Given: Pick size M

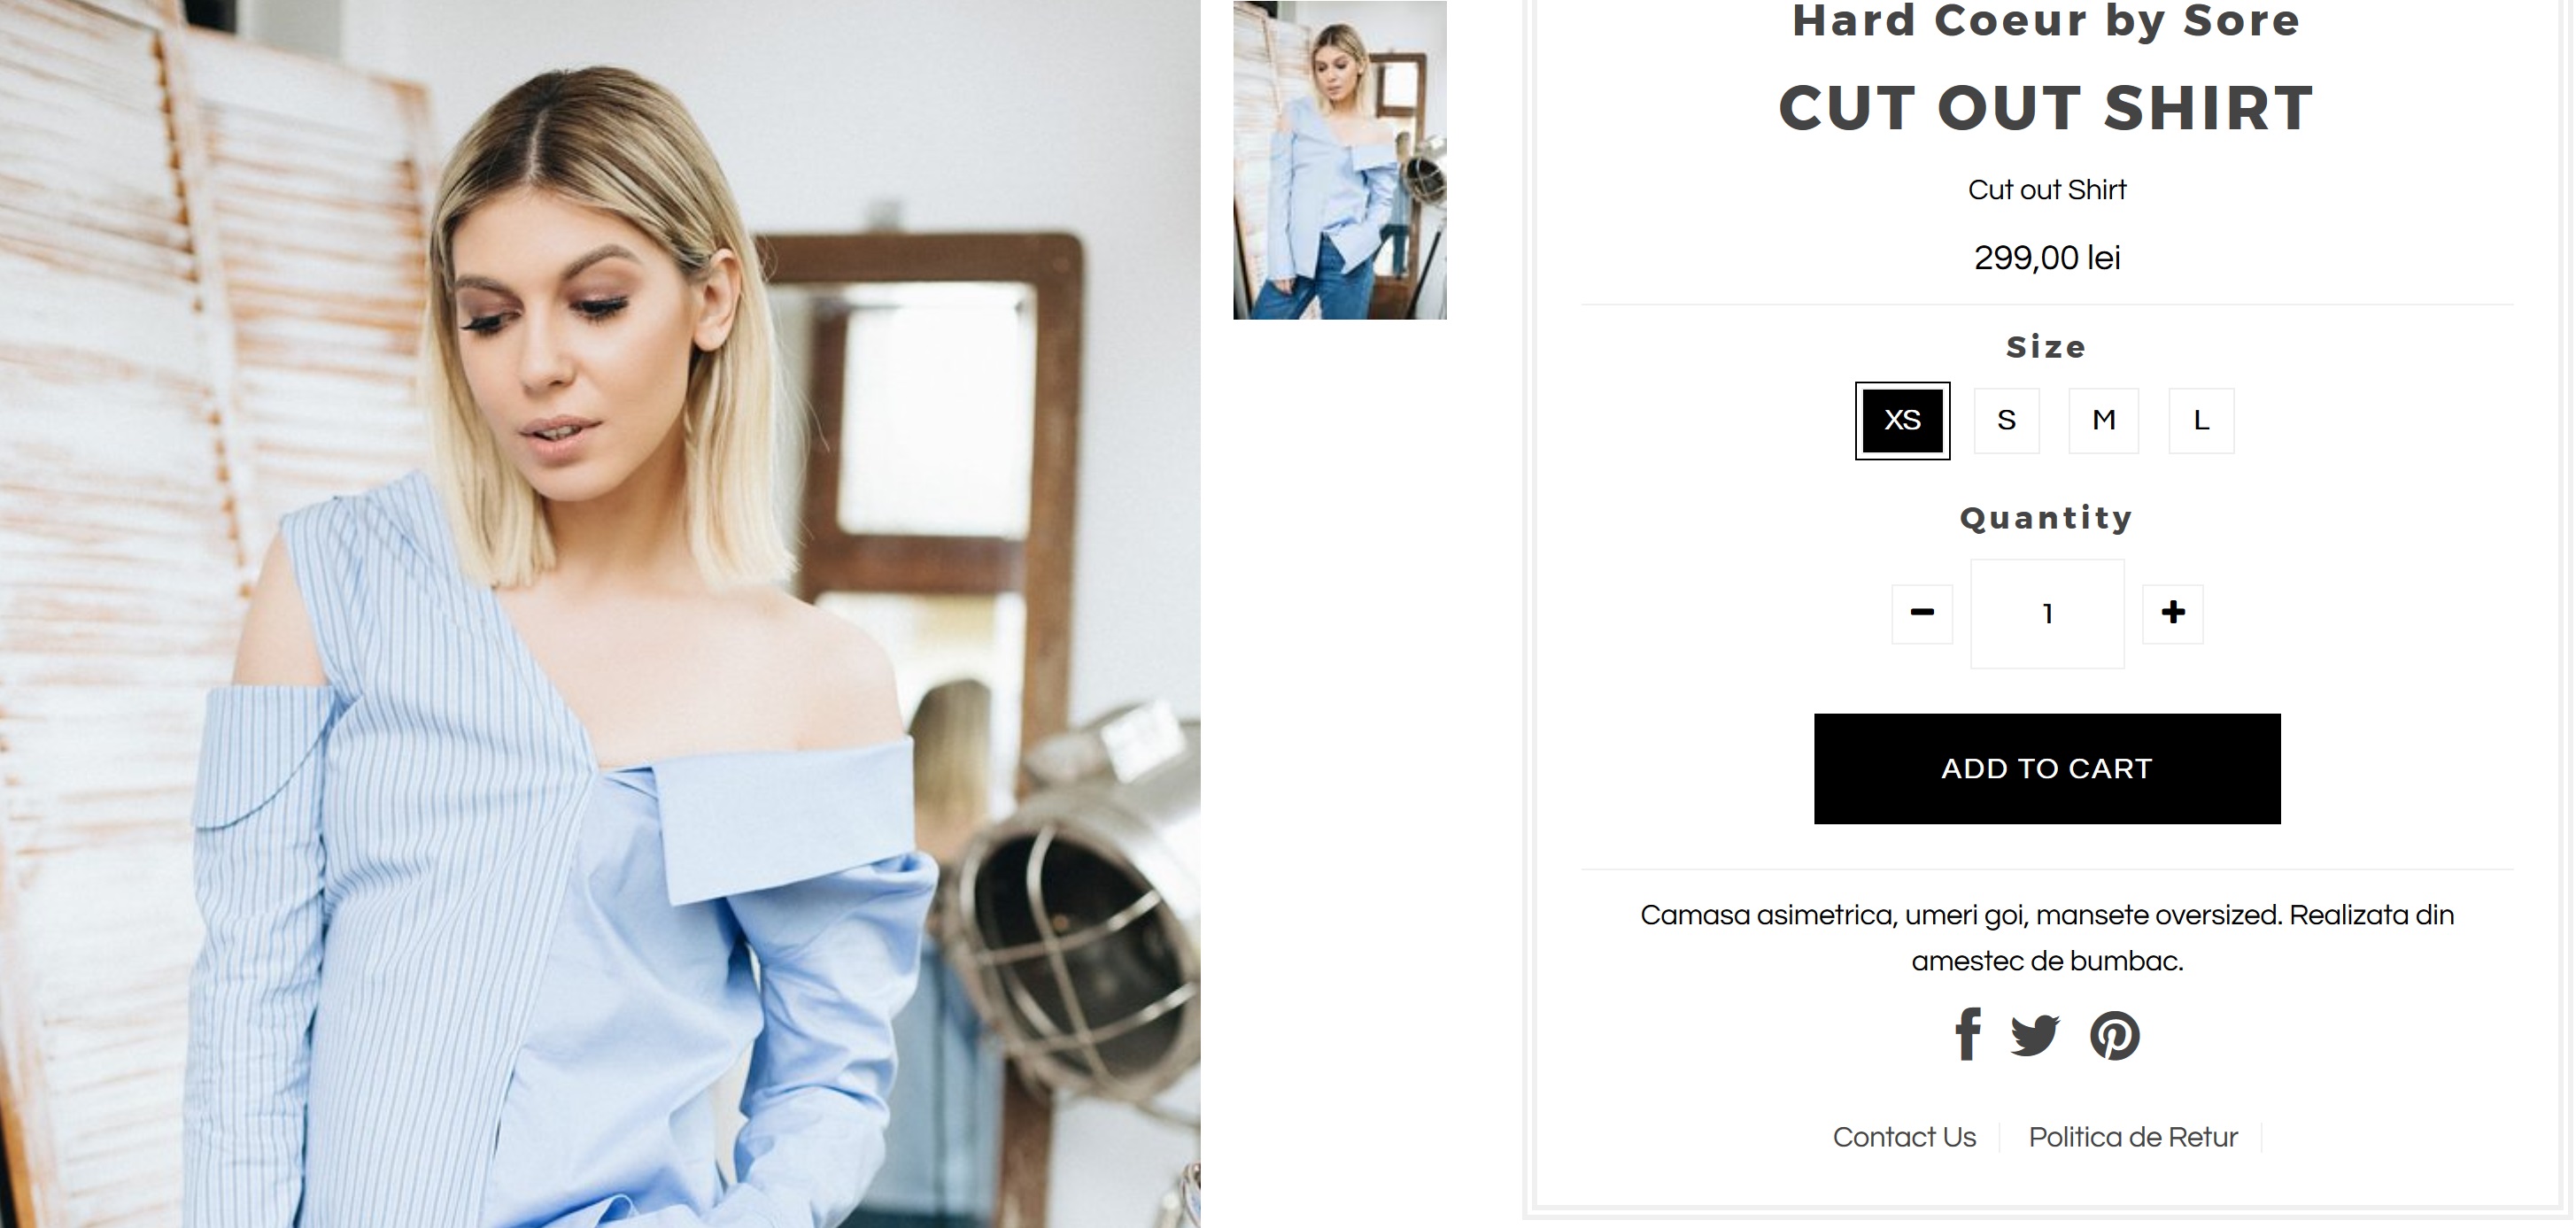Looking at the screenshot, I should pos(2104,420).
